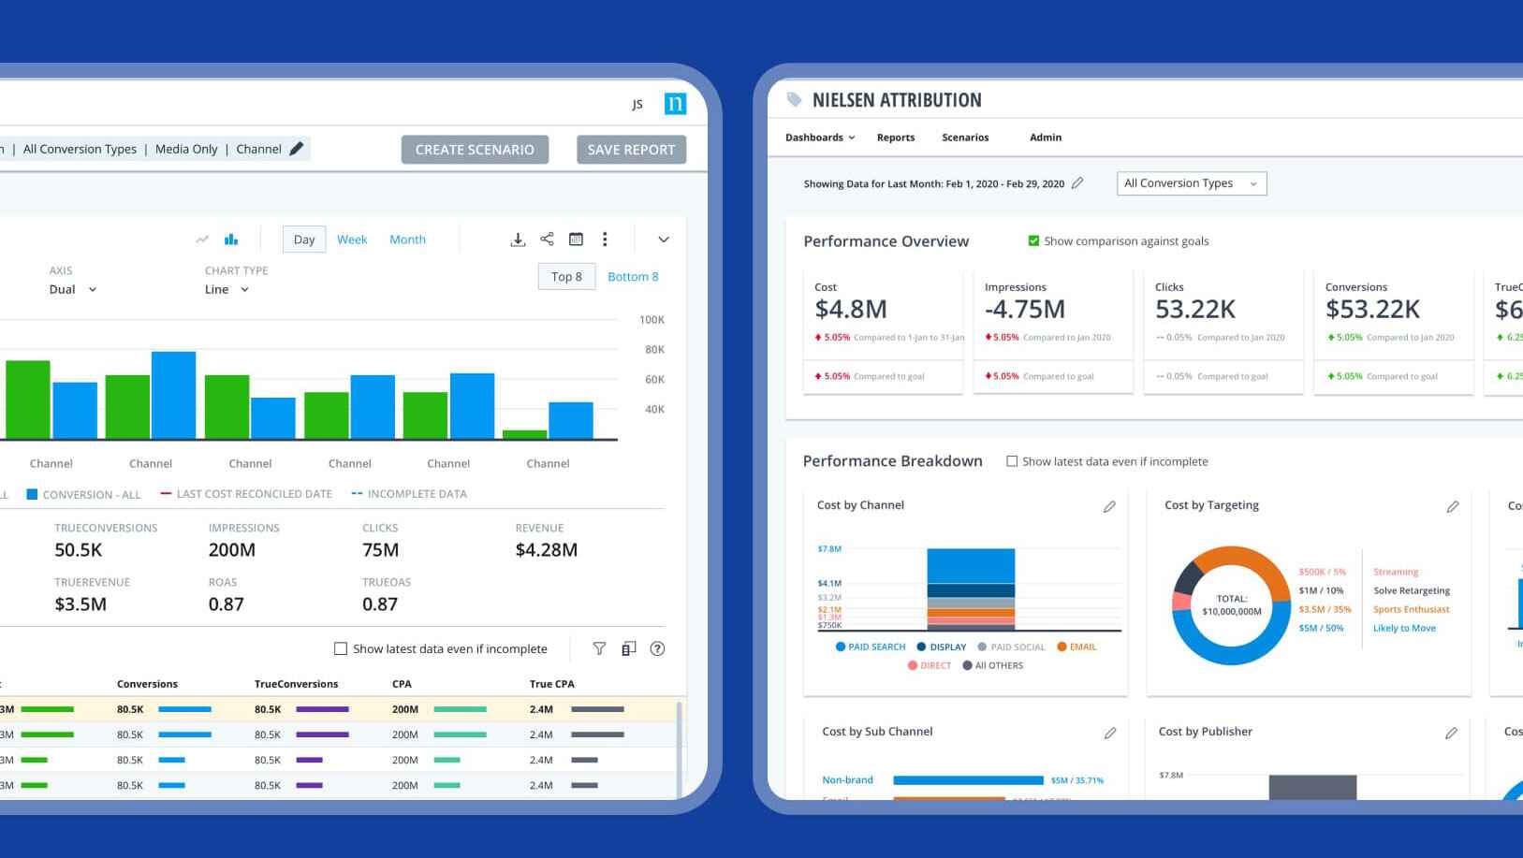Sort by the True CPA column header
The height and width of the screenshot is (858, 1523).
(x=551, y=684)
